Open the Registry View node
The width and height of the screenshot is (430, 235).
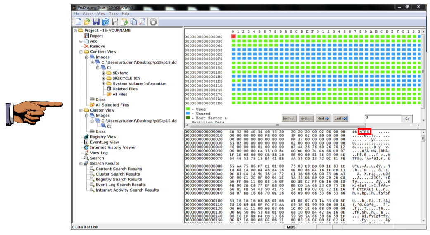(x=103, y=137)
